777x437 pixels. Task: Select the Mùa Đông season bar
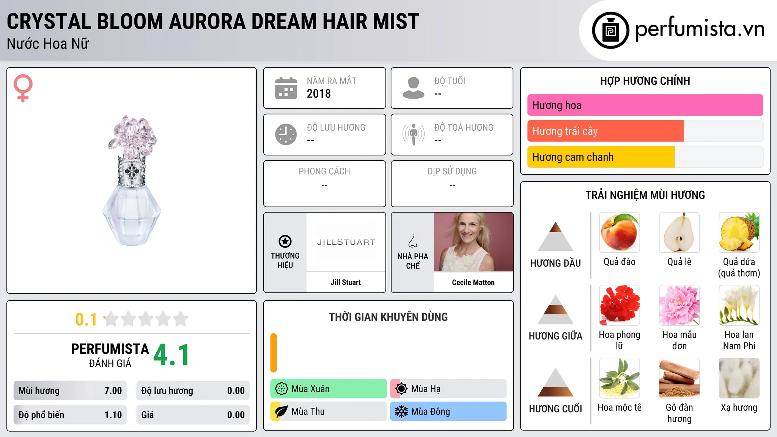[x=448, y=412]
